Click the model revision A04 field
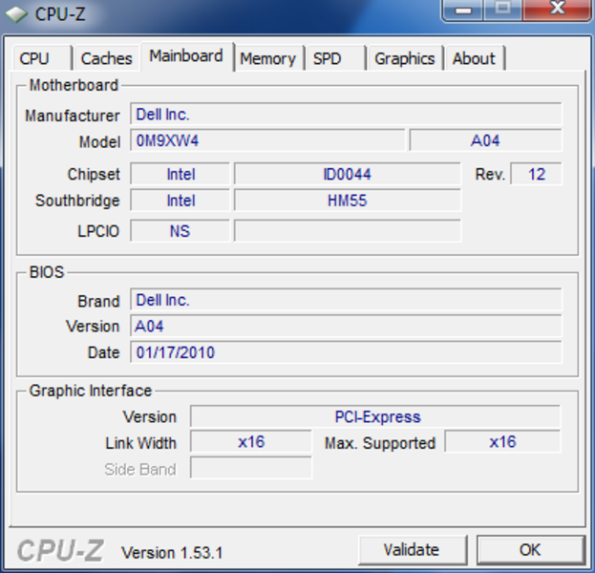The height and width of the screenshot is (573, 595). 485,140
